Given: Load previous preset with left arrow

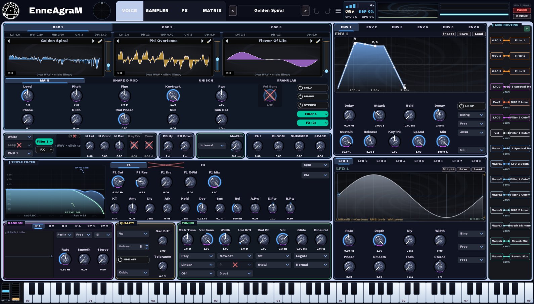Looking at the screenshot, I should click(232, 11).
